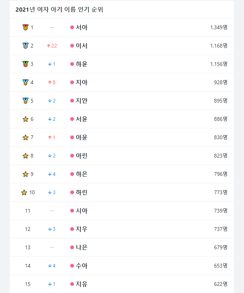Open the name 이서
The height and width of the screenshot is (293, 244).
[81, 46]
